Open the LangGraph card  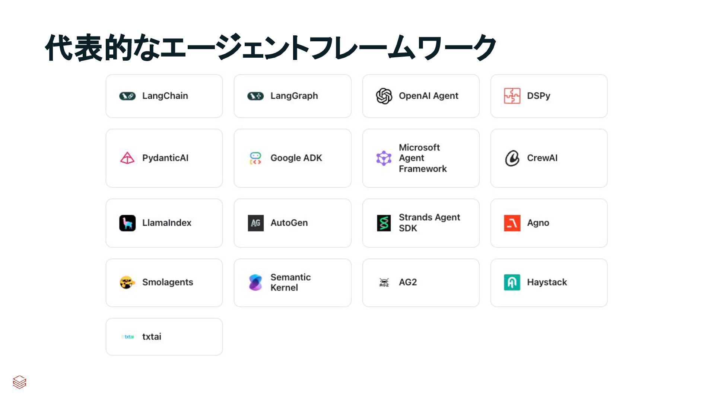tap(292, 96)
